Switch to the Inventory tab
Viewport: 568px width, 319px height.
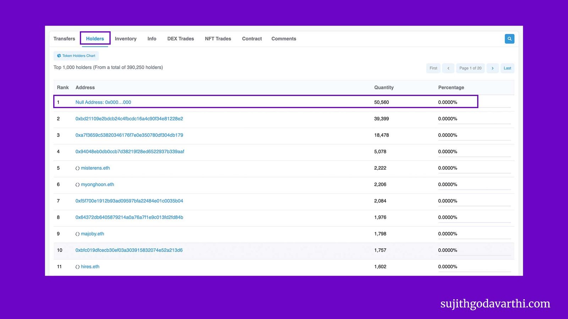(x=126, y=39)
